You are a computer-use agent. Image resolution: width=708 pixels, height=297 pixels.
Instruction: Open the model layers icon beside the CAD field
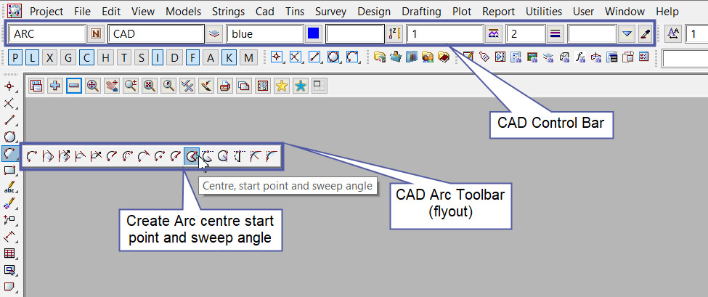coord(214,34)
